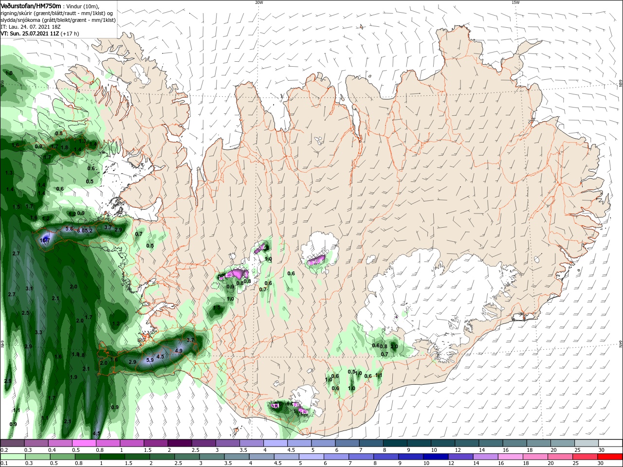Pick the lavender 4.5 swatch in upper scale

point(299,443)
